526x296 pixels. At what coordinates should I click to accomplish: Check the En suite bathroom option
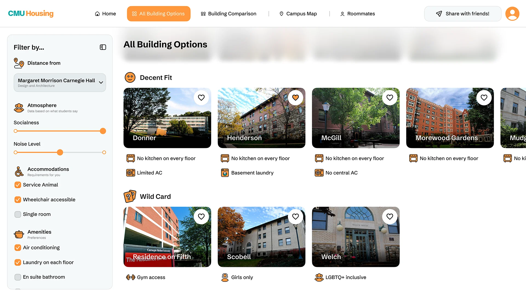18,277
